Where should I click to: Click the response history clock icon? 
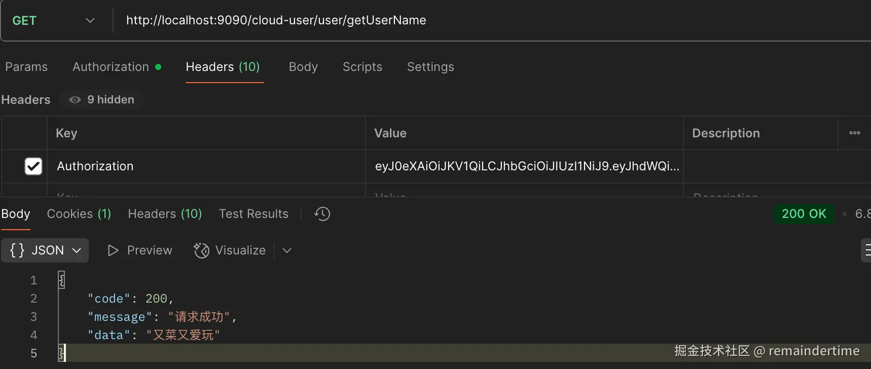coord(322,214)
